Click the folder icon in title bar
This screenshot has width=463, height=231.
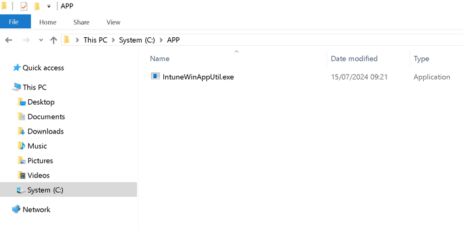[4, 6]
